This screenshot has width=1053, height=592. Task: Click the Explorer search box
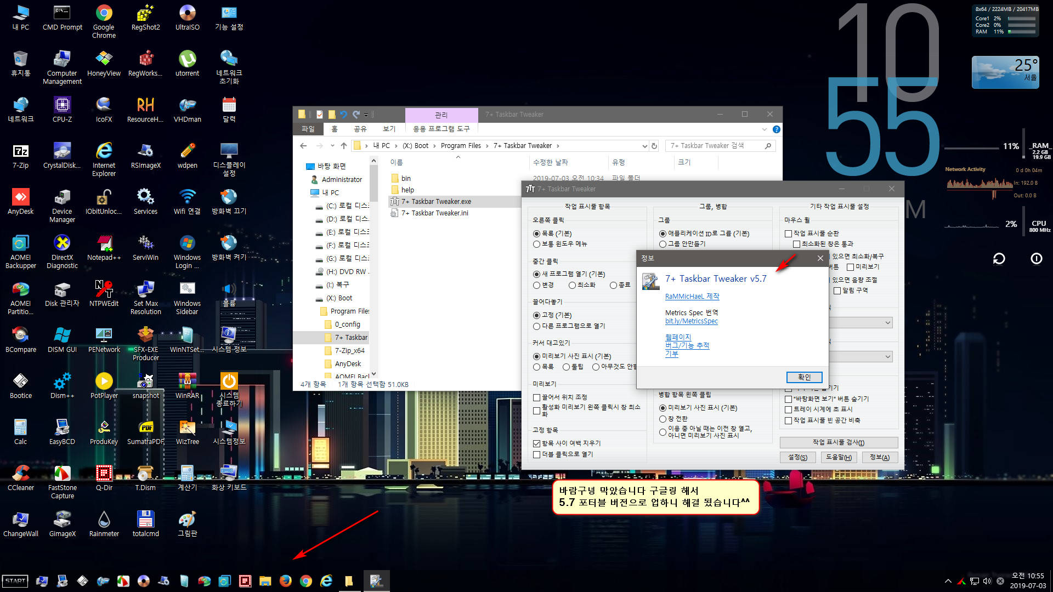click(x=720, y=146)
